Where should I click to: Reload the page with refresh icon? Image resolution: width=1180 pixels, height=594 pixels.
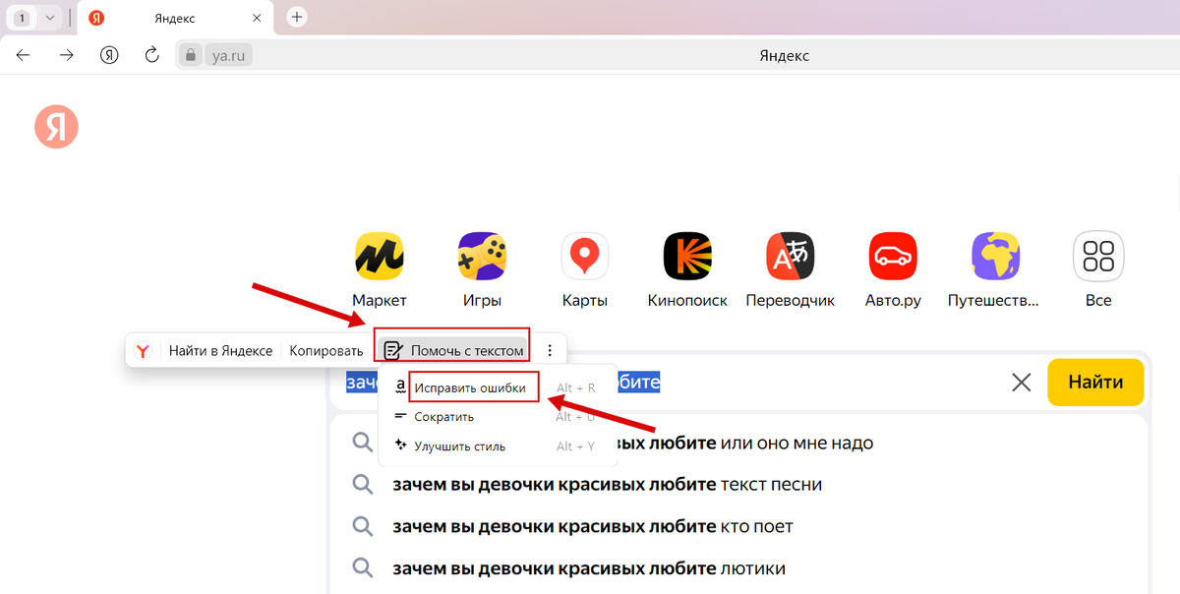point(152,55)
